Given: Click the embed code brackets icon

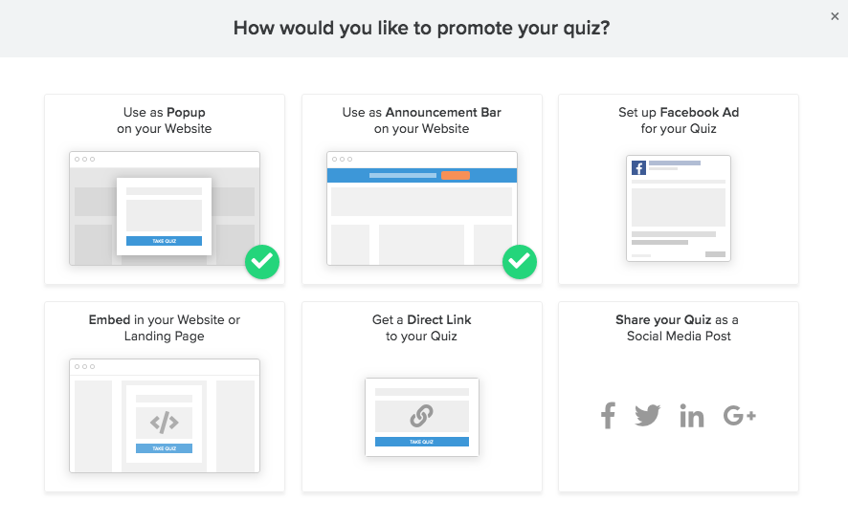Looking at the screenshot, I should 164,422.
